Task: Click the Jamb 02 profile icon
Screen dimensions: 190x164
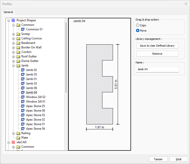Action: [x=23, y=70]
